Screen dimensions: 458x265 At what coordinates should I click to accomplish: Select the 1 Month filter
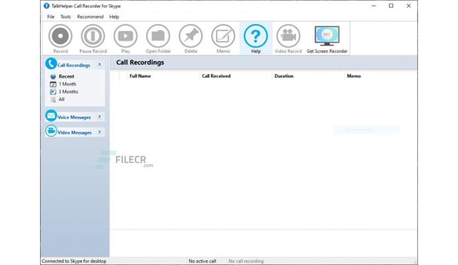(x=67, y=84)
